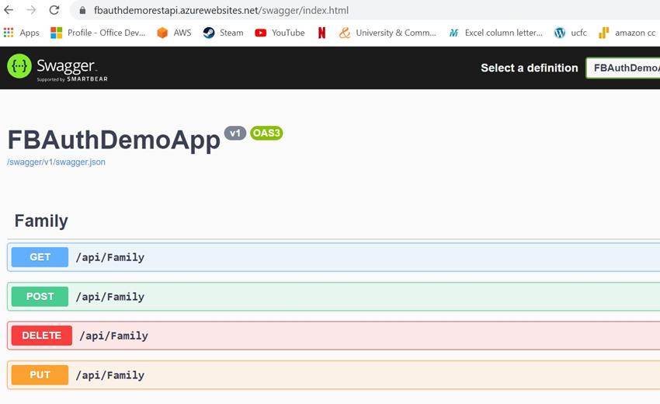The width and height of the screenshot is (660, 404).
Task: Expand the POST /api/Family operation
Action: pyautogui.click(x=333, y=297)
